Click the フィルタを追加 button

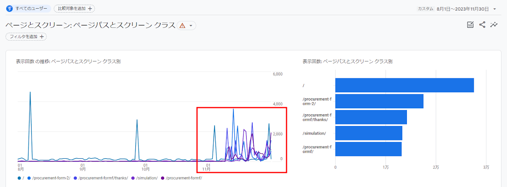(x=26, y=37)
